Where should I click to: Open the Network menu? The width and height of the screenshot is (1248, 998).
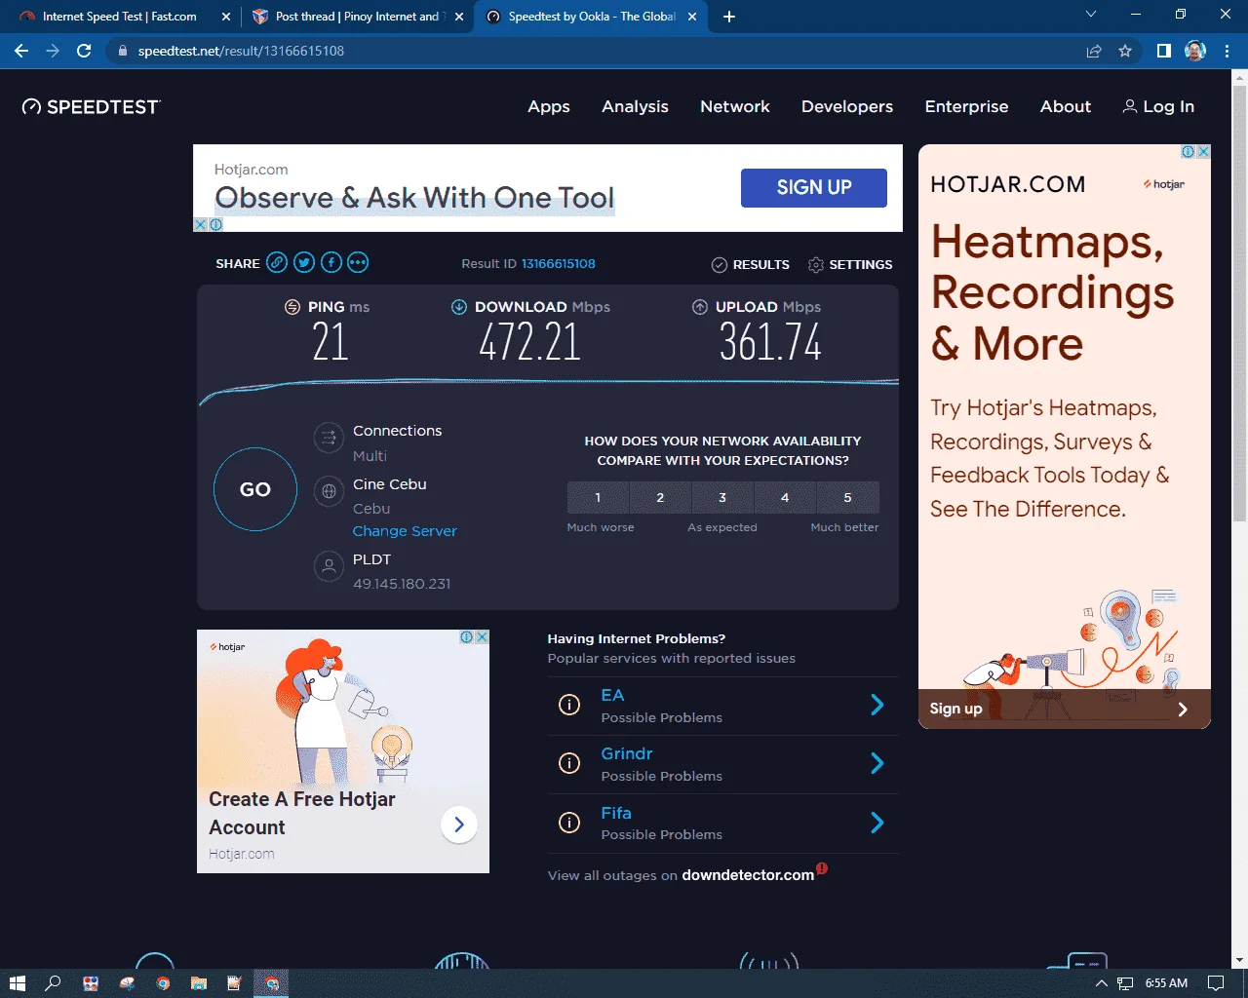pyautogui.click(x=735, y=106)
